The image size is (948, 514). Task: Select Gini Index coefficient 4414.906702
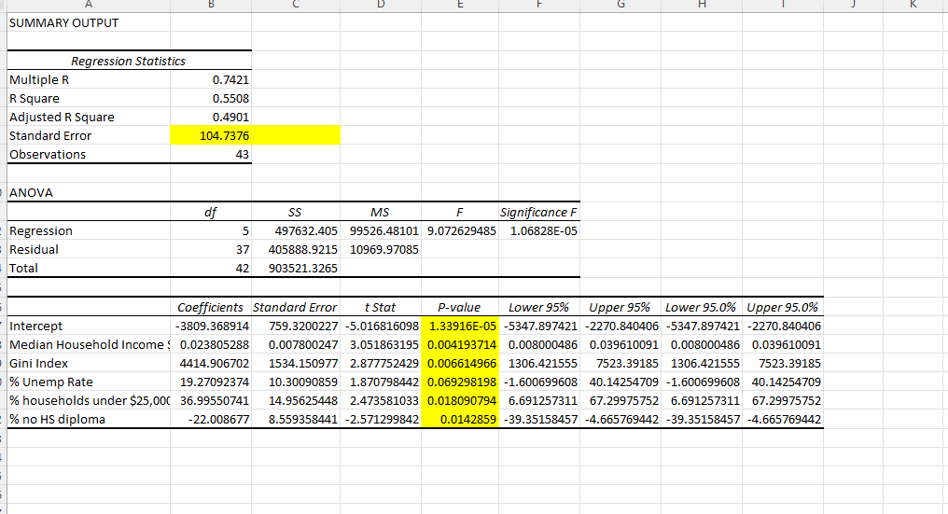pos(211,364)
